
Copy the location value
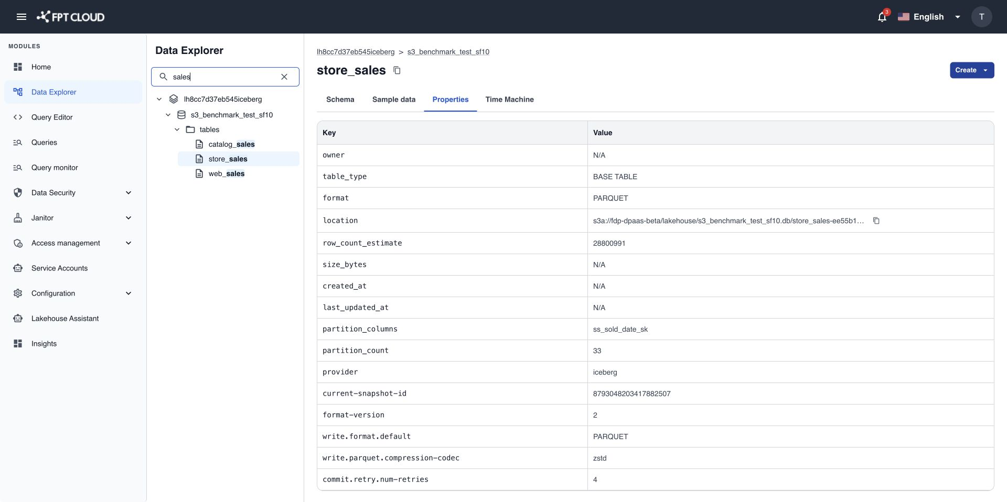(x=876, y=221)
